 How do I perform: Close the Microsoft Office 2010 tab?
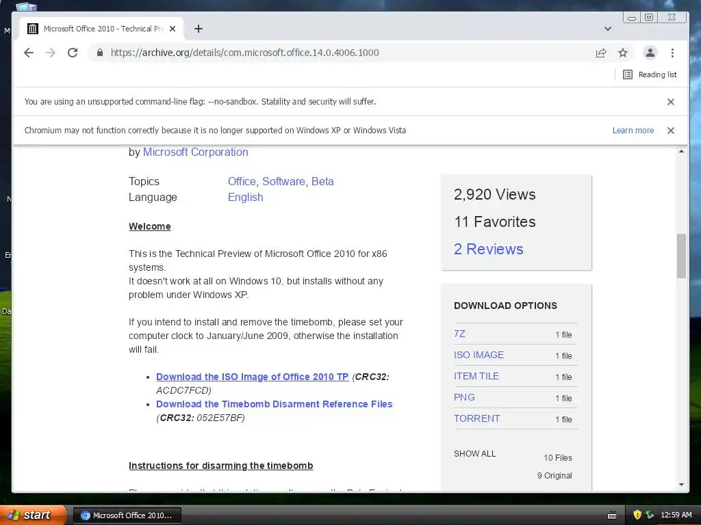pos(173,29)
